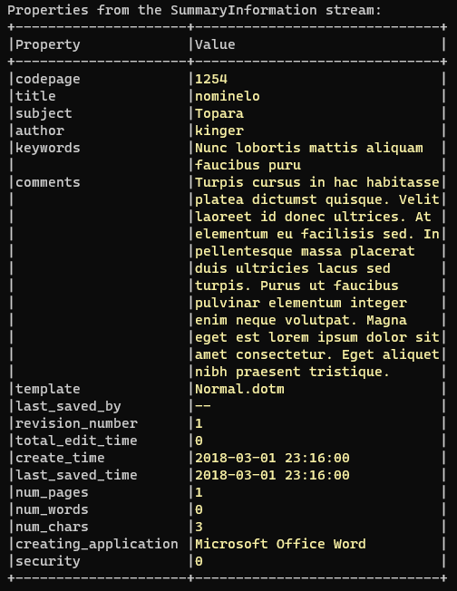The height and width of the screenshot is (591, 457).
Task: Click the num_words property label
Action: click(x=52, y=509)
